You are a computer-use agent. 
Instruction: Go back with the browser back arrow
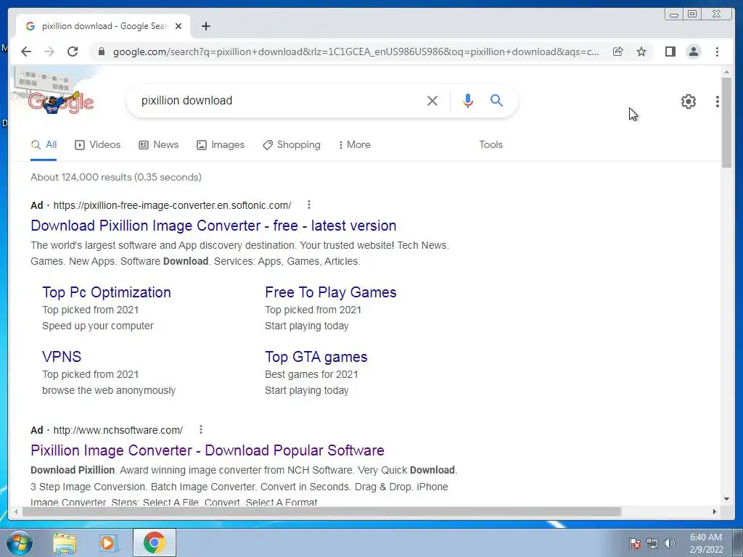(26, 51)
